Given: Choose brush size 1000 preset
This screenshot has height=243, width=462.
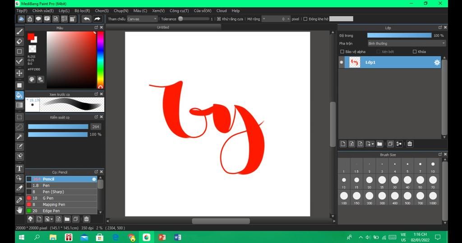Looking at the screenshot, I should click(433, 196).
